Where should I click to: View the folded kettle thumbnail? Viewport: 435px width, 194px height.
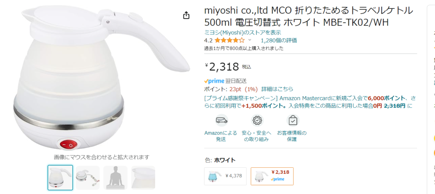[88, 177]
